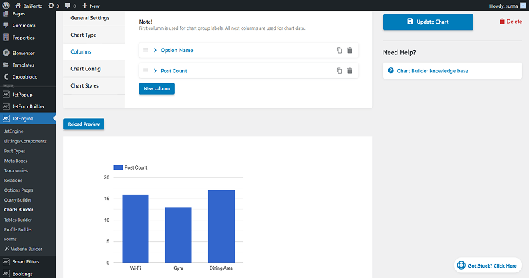Open Post Types submenu item
Image resolution: width=529 pixels, height=278 pixels.
(15, 151)
